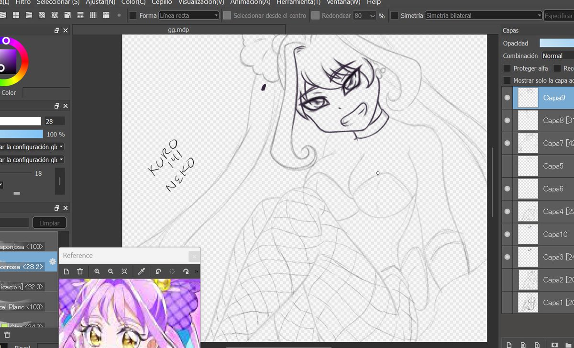This screenshot has width=574, height=348.
Task: Hide layer Capa10
Action: coord(507,235)
